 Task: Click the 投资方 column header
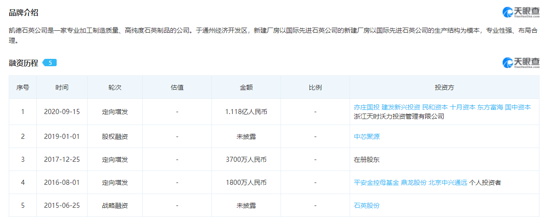(444, 87)
